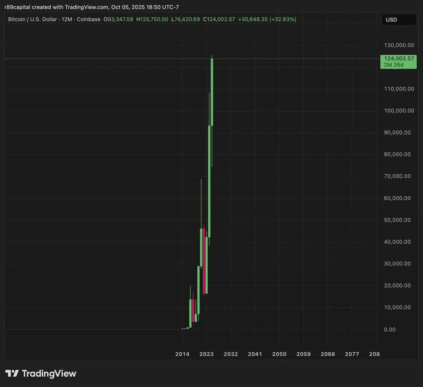Viewport: 423px width, 387px height.
Task: Select the Bitcoin / U.S. Dollar symbol title
Action: pos(32,19)
